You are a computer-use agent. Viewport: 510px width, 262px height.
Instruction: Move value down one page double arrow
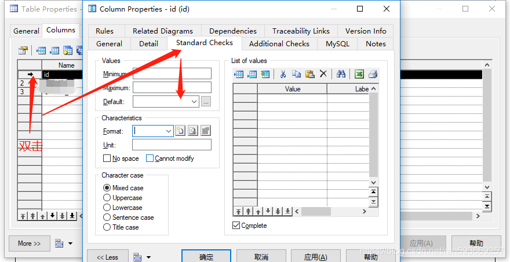[278, 212]
